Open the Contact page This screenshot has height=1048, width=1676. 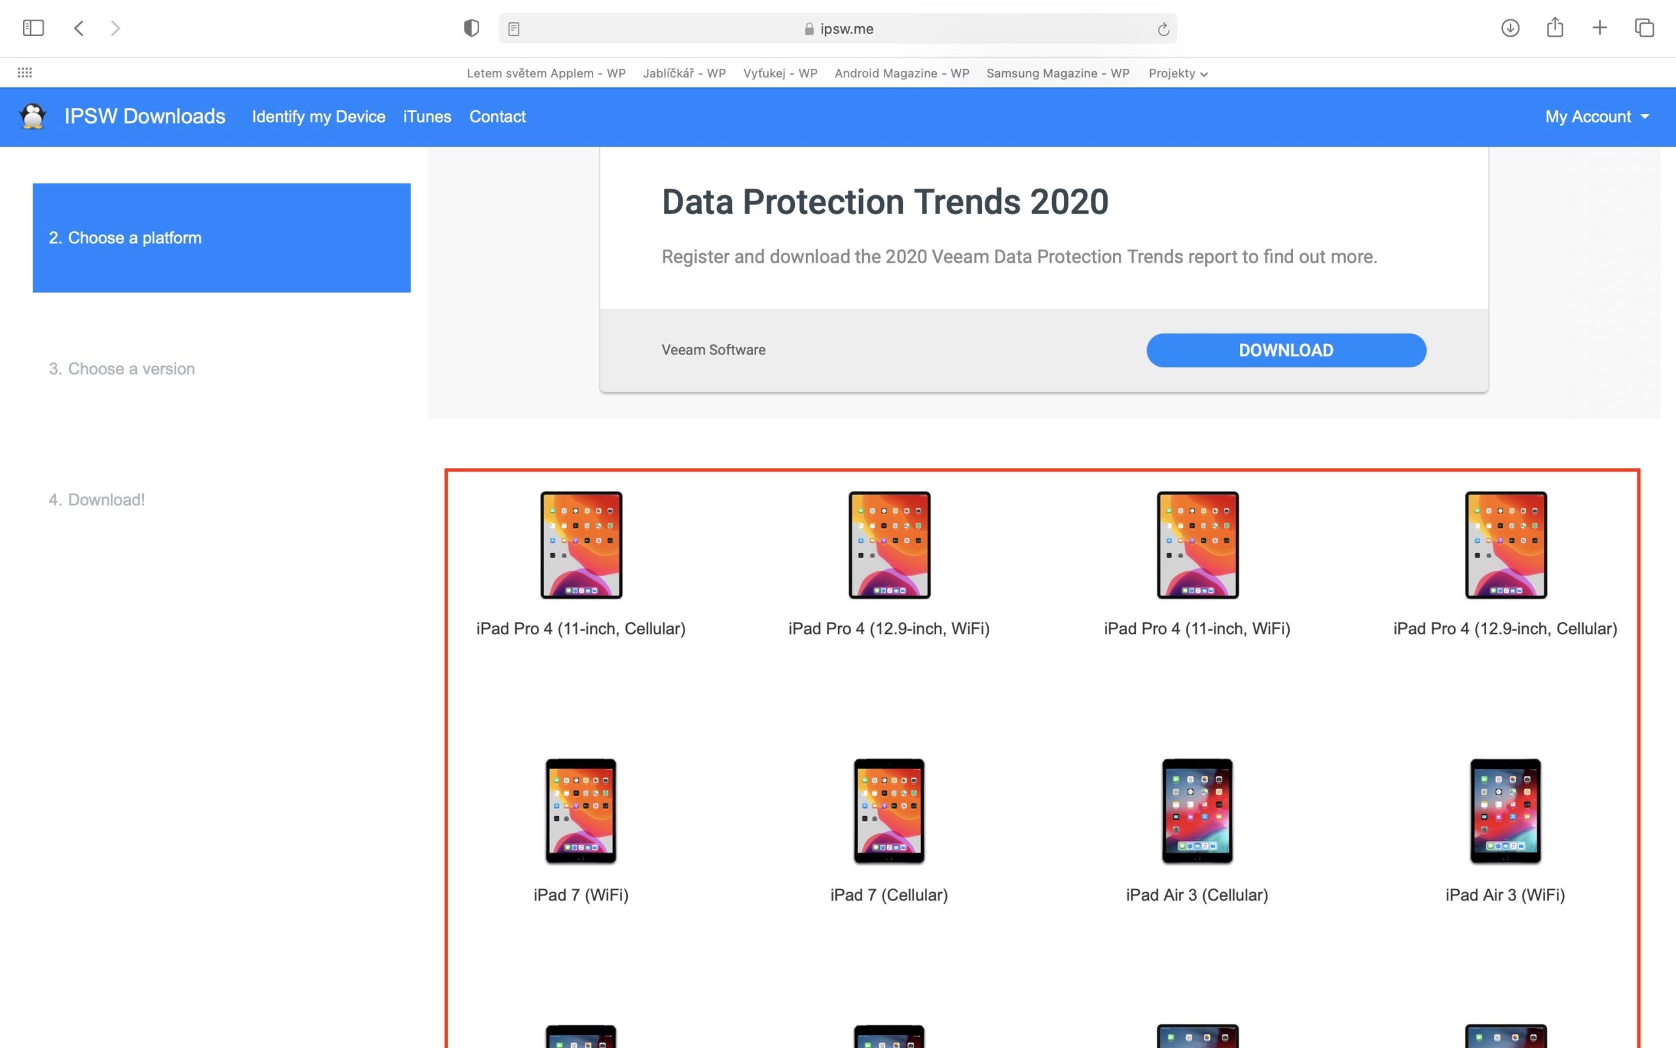tap(498, 117)
